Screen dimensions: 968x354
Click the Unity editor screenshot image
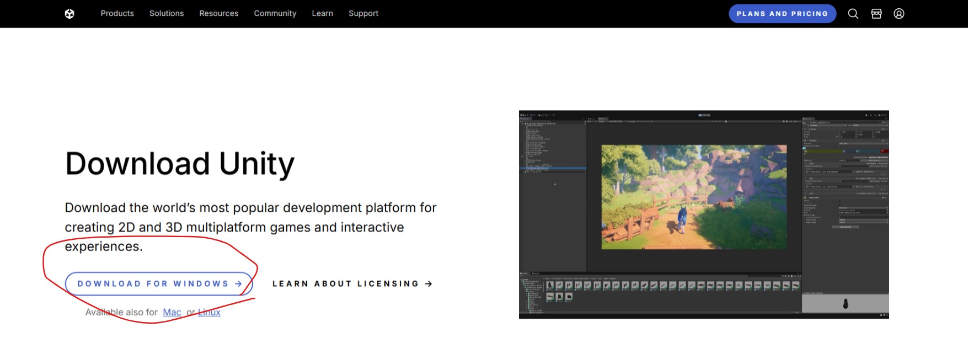coord(704,214)
